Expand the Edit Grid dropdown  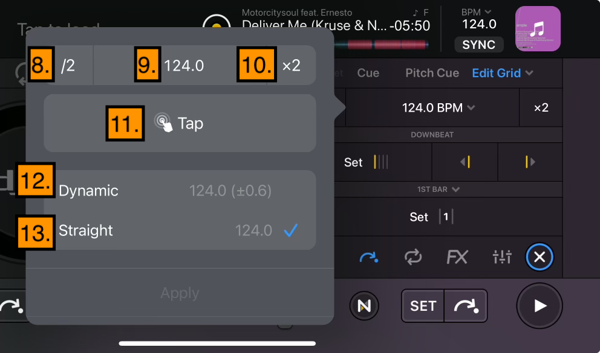(503, 73)
